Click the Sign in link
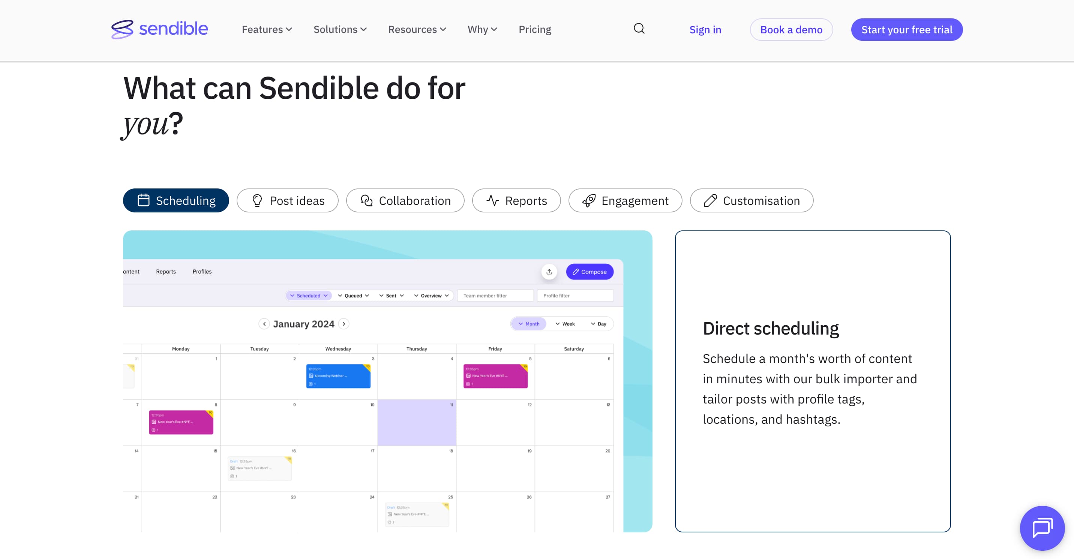 [x=705, y=29]
